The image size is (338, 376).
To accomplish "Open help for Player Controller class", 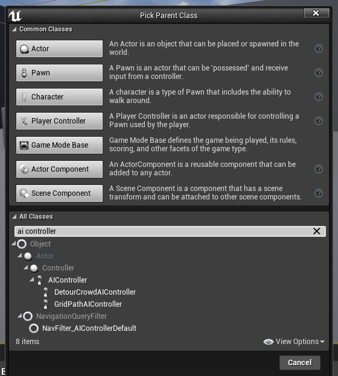I will pos(319,121).
